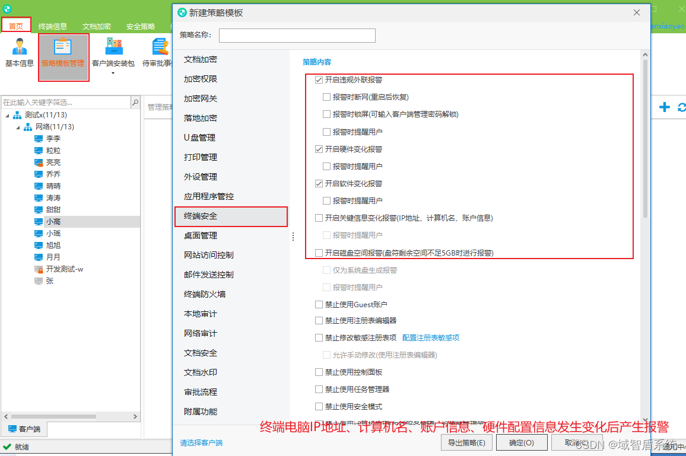The width and height of the screenshot is (686, 456).
Task: Check 报警时断网(重启后恢复)
Action: (326, 97)
